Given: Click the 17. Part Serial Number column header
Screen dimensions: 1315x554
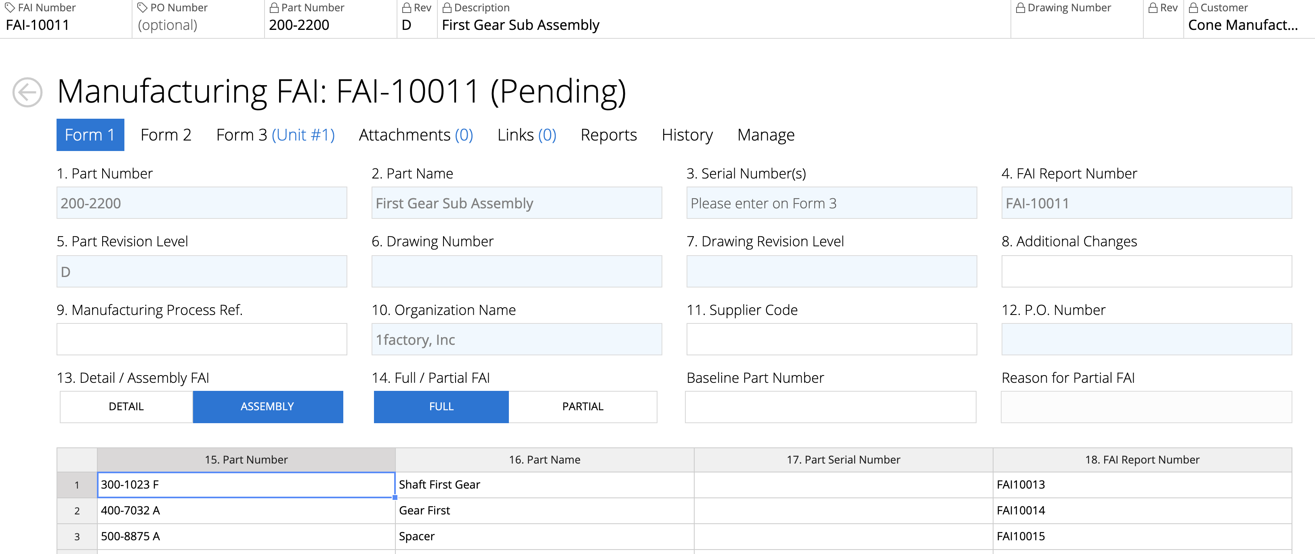Looking at the screenshot, I should coord(843,460).
